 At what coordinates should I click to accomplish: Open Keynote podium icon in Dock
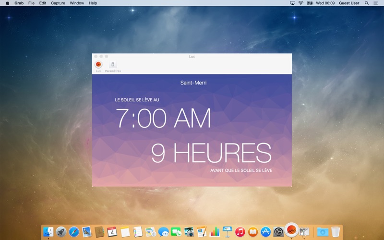(x=227, y=232)
